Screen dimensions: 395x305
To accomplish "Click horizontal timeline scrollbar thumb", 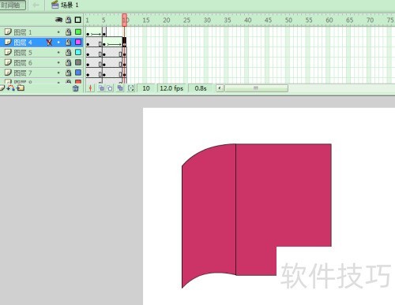I will (256, 88).
